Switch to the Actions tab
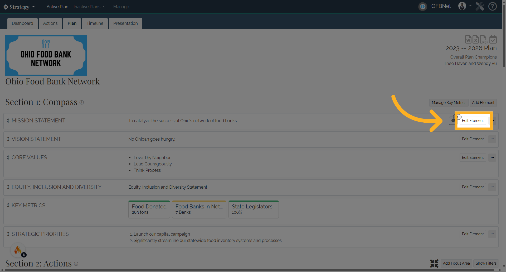 pos(50,23)
